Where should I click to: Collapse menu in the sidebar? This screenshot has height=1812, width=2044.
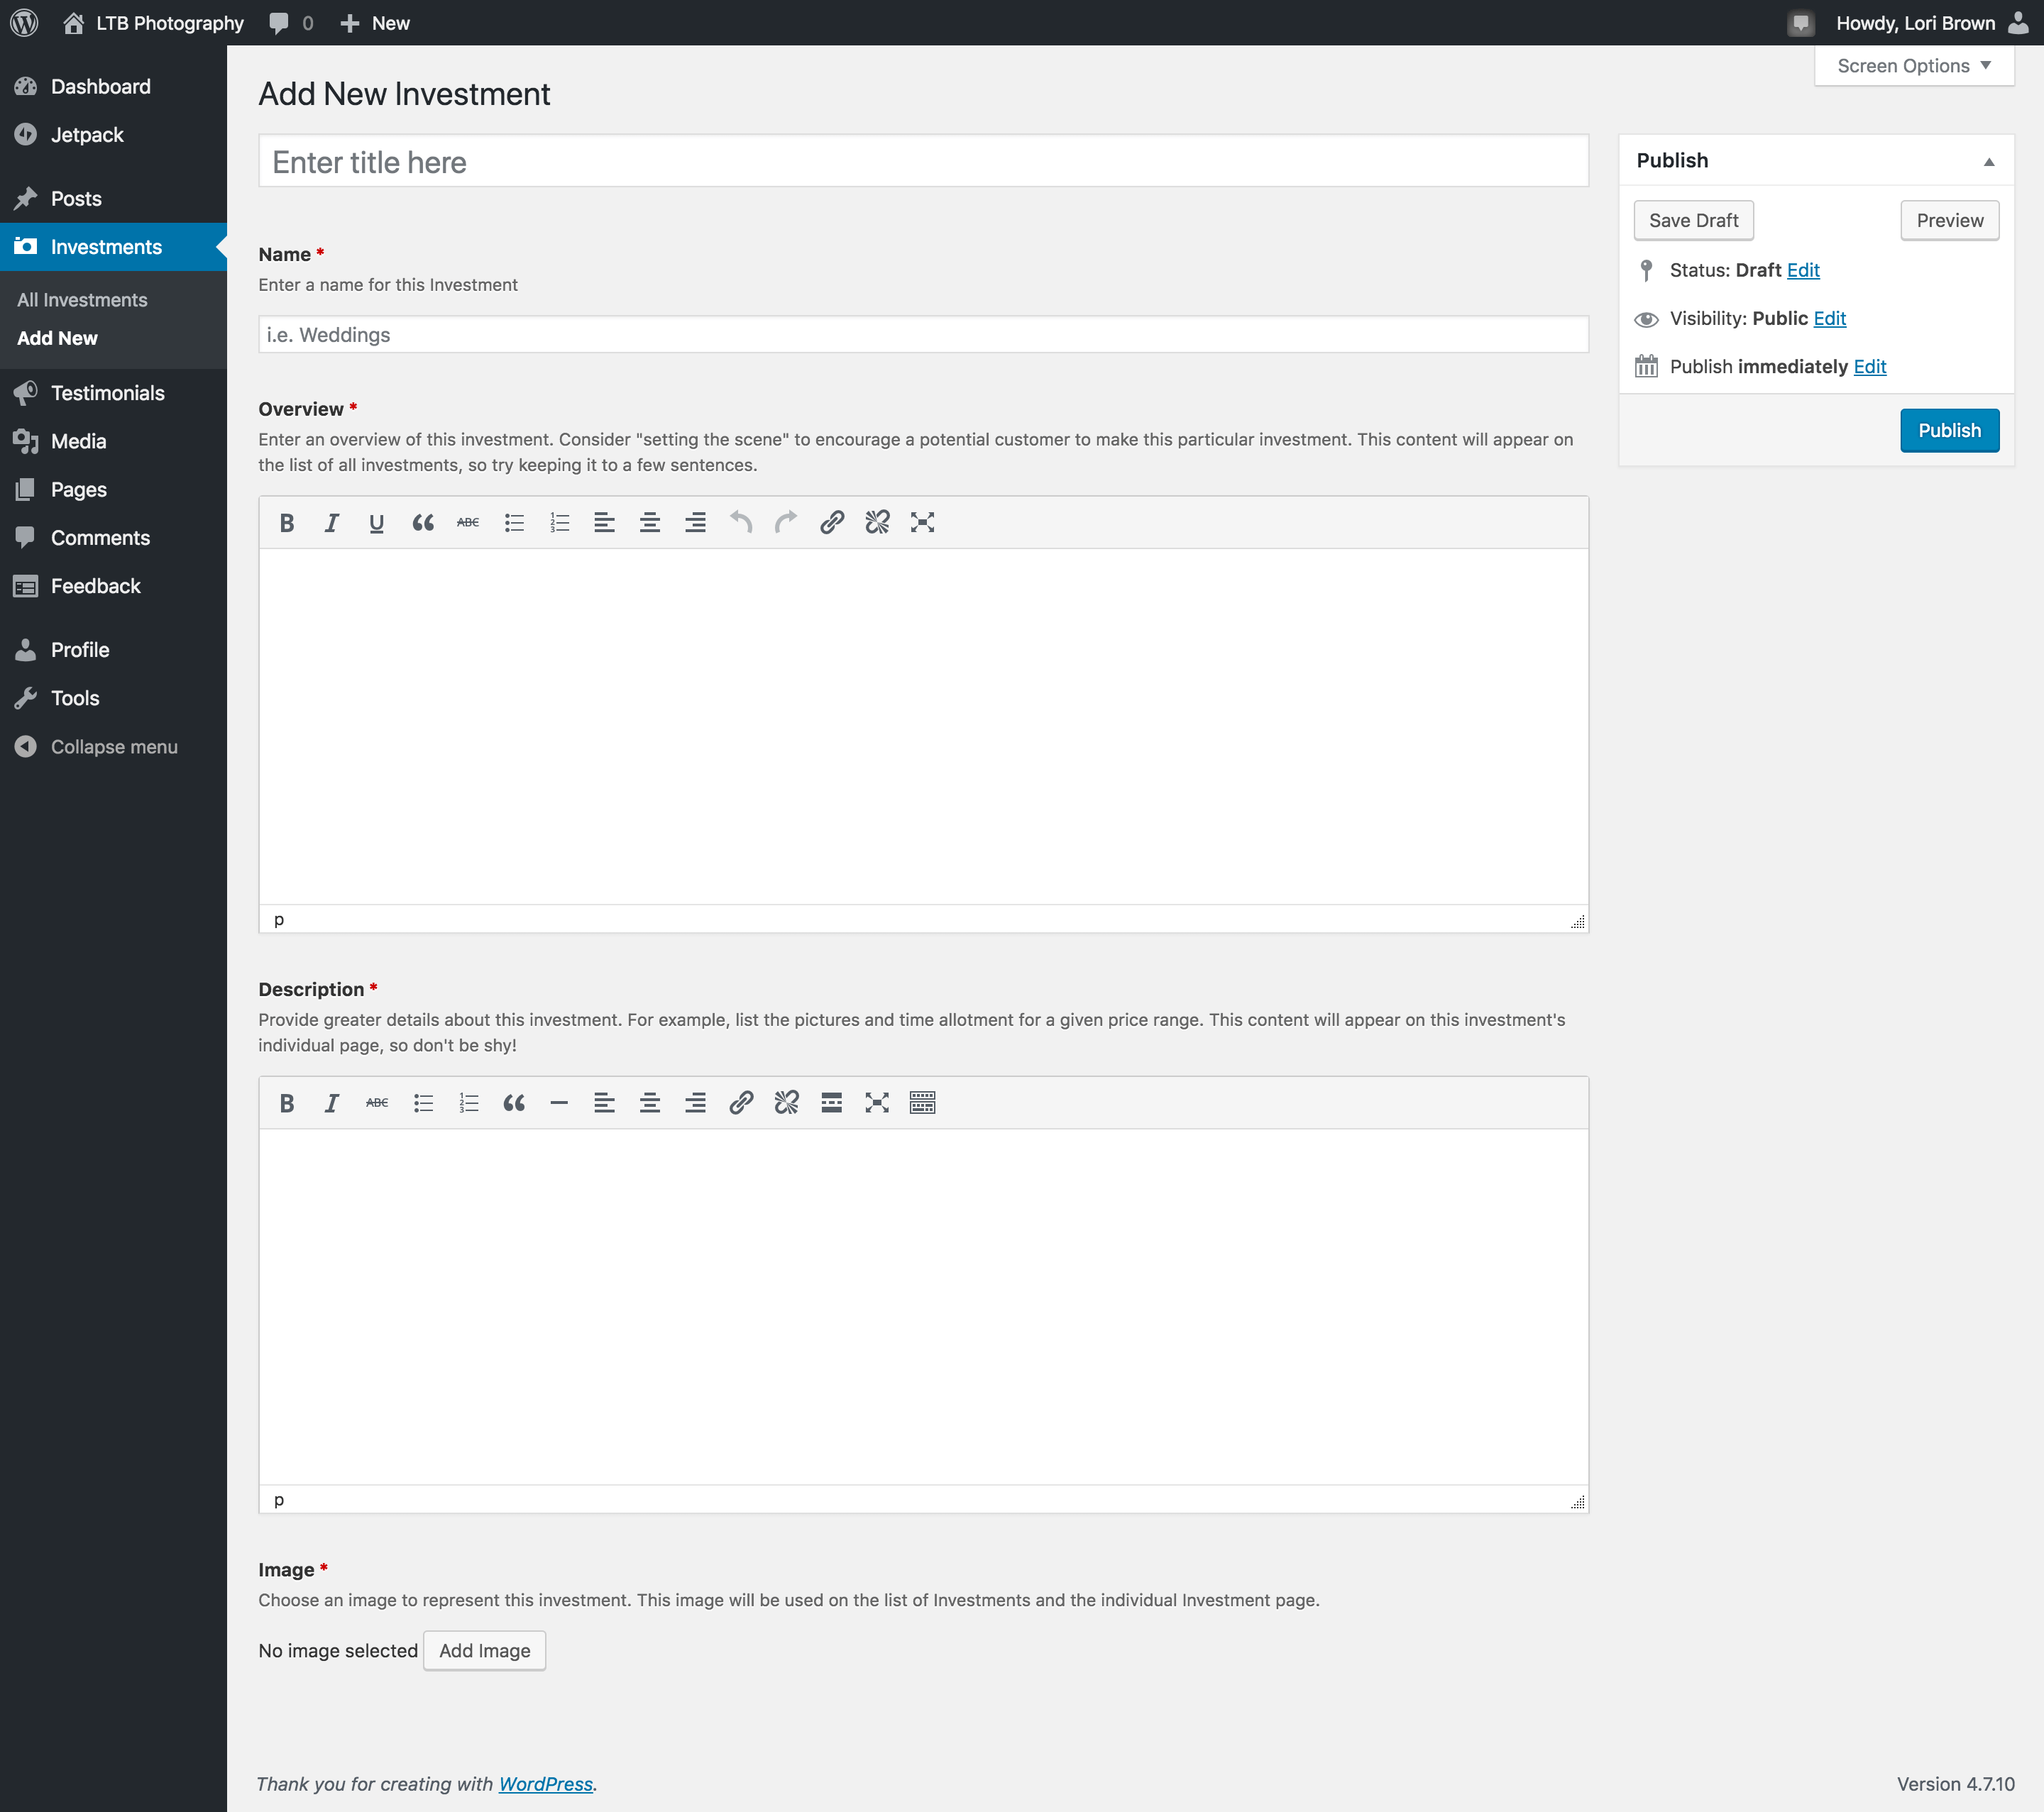113,746
